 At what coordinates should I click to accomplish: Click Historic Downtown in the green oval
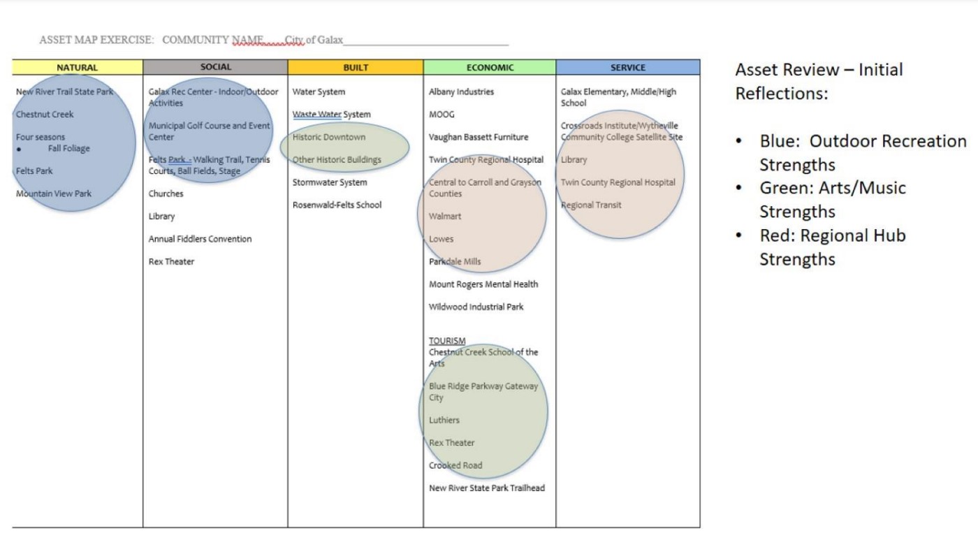[x=328, y=137]
